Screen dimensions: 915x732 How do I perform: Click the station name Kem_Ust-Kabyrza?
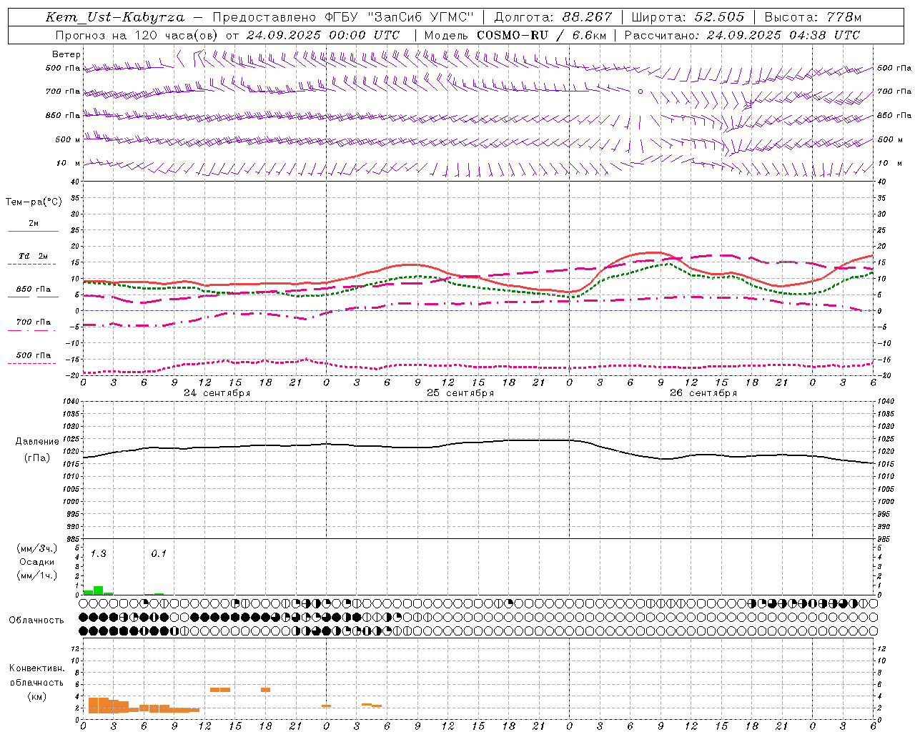pyautogui.click(x=115, y=17)
